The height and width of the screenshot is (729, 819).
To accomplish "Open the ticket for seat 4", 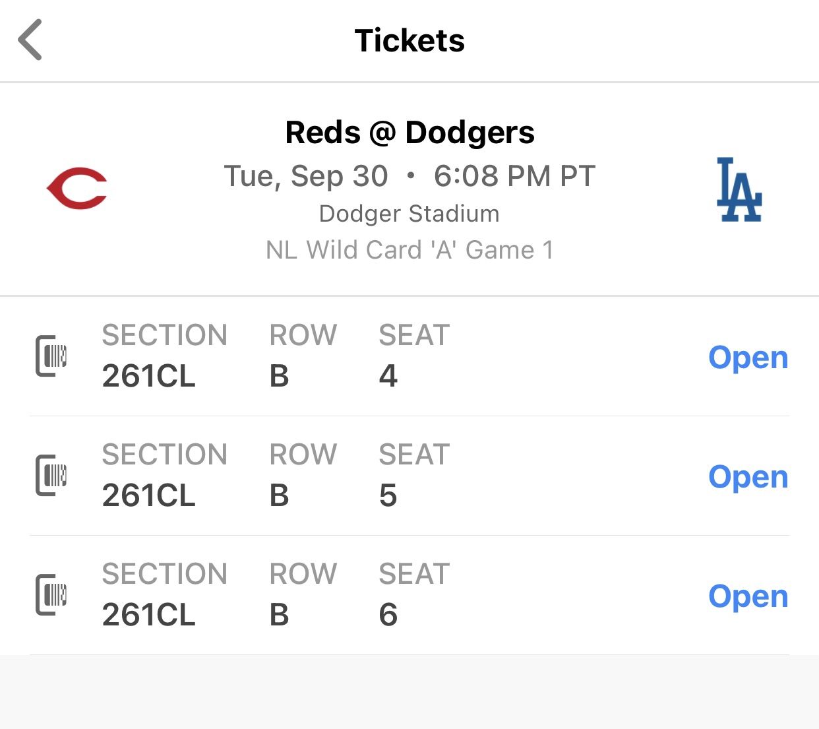I will 748,358.
